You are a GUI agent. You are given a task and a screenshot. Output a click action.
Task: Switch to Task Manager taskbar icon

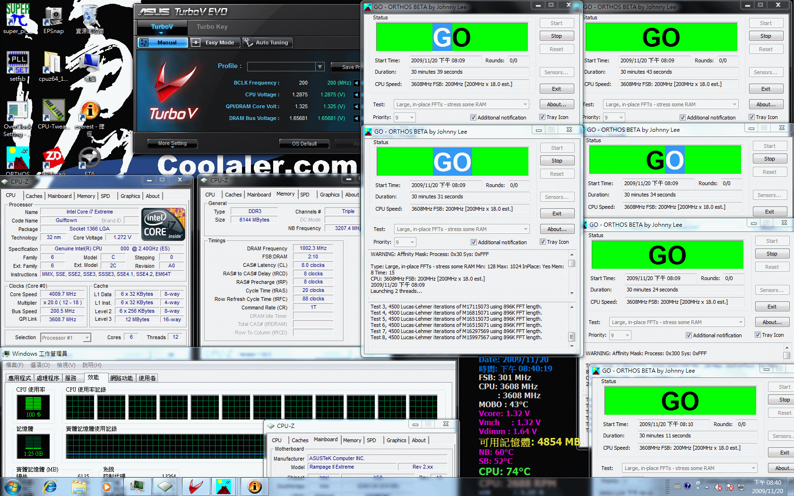(x=138, y=487)
